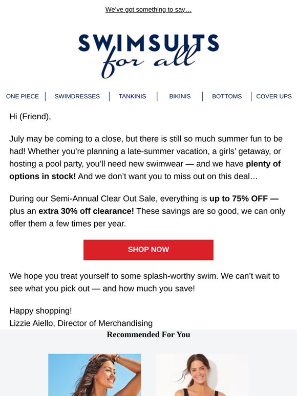Open the COVER UPS category
Screen dimensions: 297x396
pos(274,96)
